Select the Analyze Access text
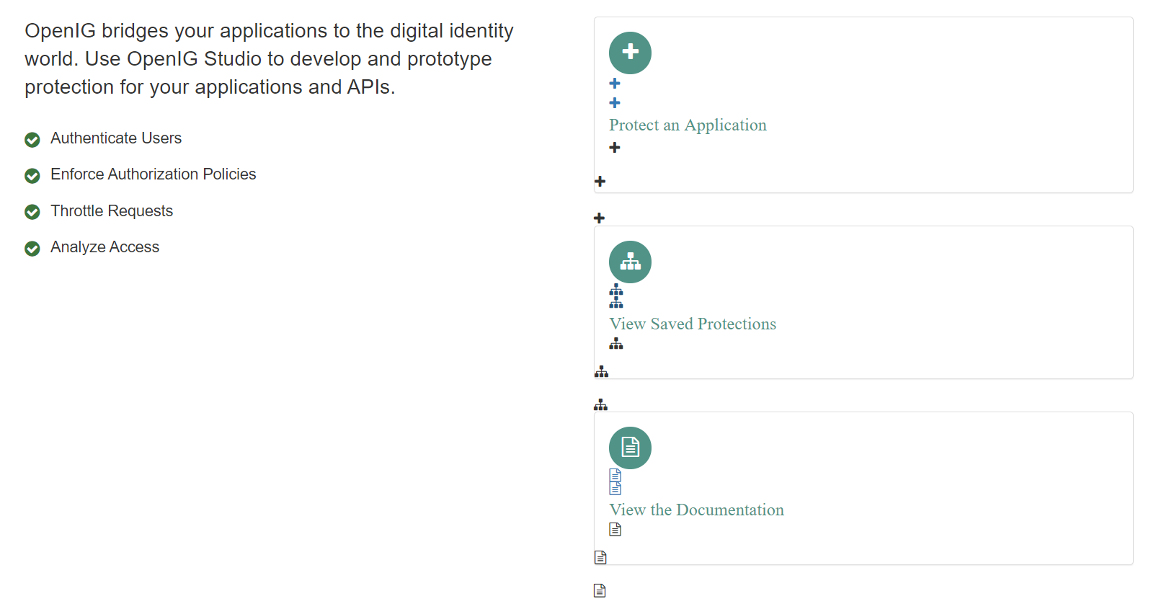Viewport: 1169px width, 604px height. click(x=105, y=247)
